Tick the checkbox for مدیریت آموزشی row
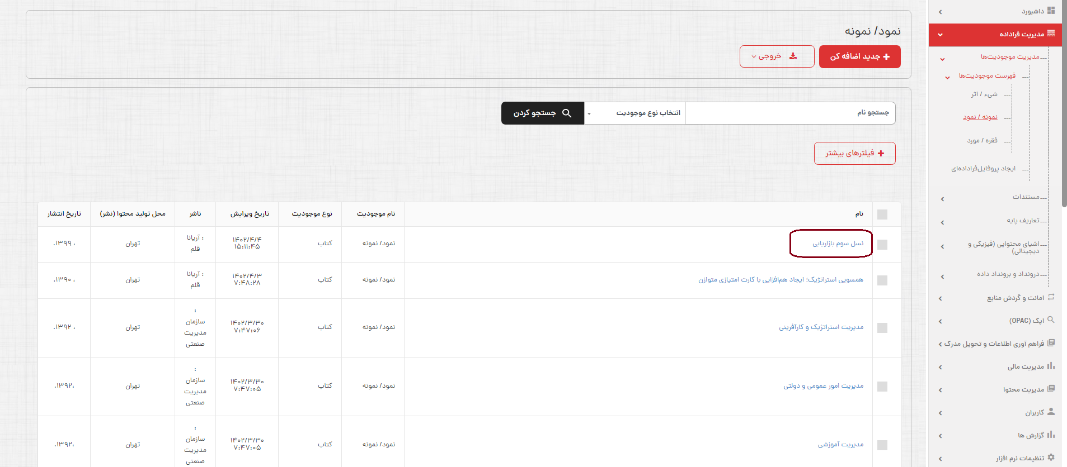 click(x=882, y=445)
